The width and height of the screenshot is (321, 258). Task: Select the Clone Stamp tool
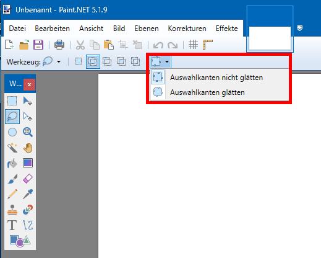pyautogui.click(x=12, y=210)
